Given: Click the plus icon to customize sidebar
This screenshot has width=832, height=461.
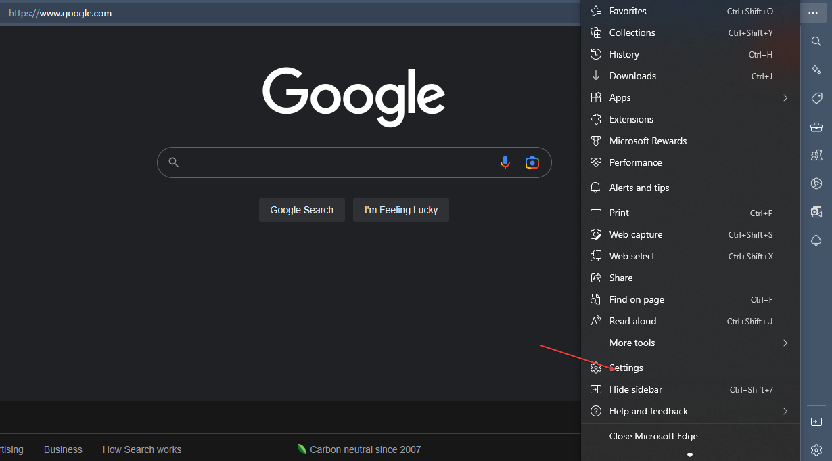Looking at the screenshot, I should pos(816,271).
